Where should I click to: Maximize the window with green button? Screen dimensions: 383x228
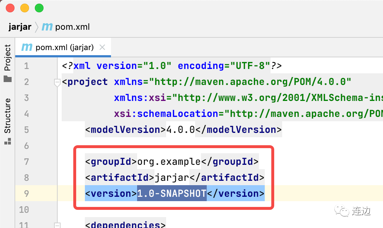[x=39, y=8]
